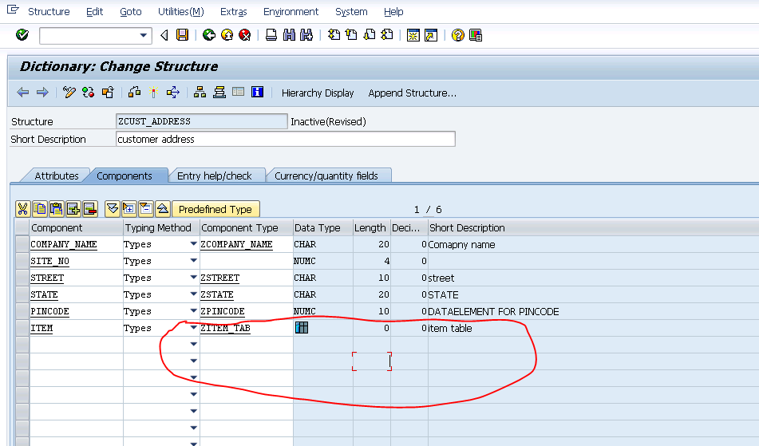Click the Print icon

pos(271,35)
